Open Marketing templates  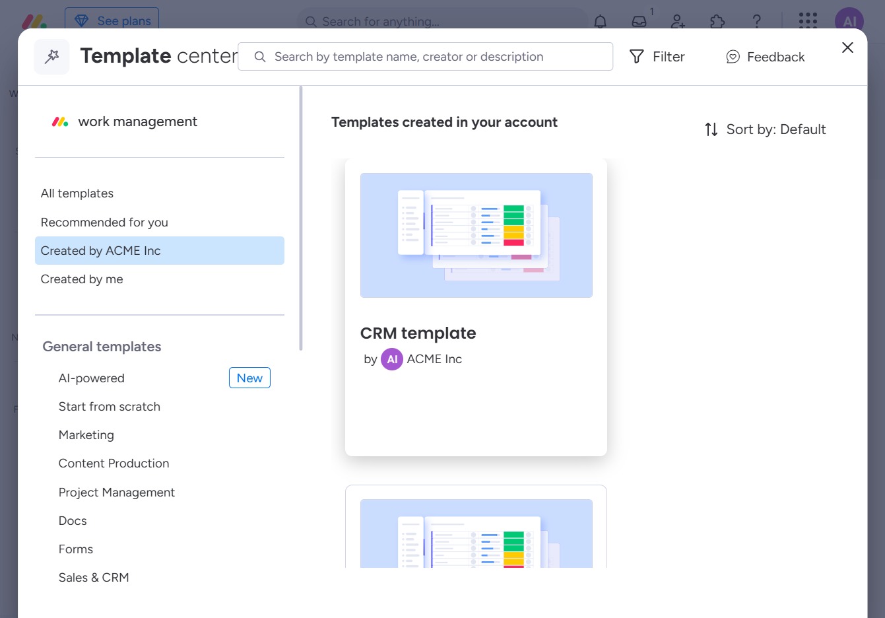(86, 435)
